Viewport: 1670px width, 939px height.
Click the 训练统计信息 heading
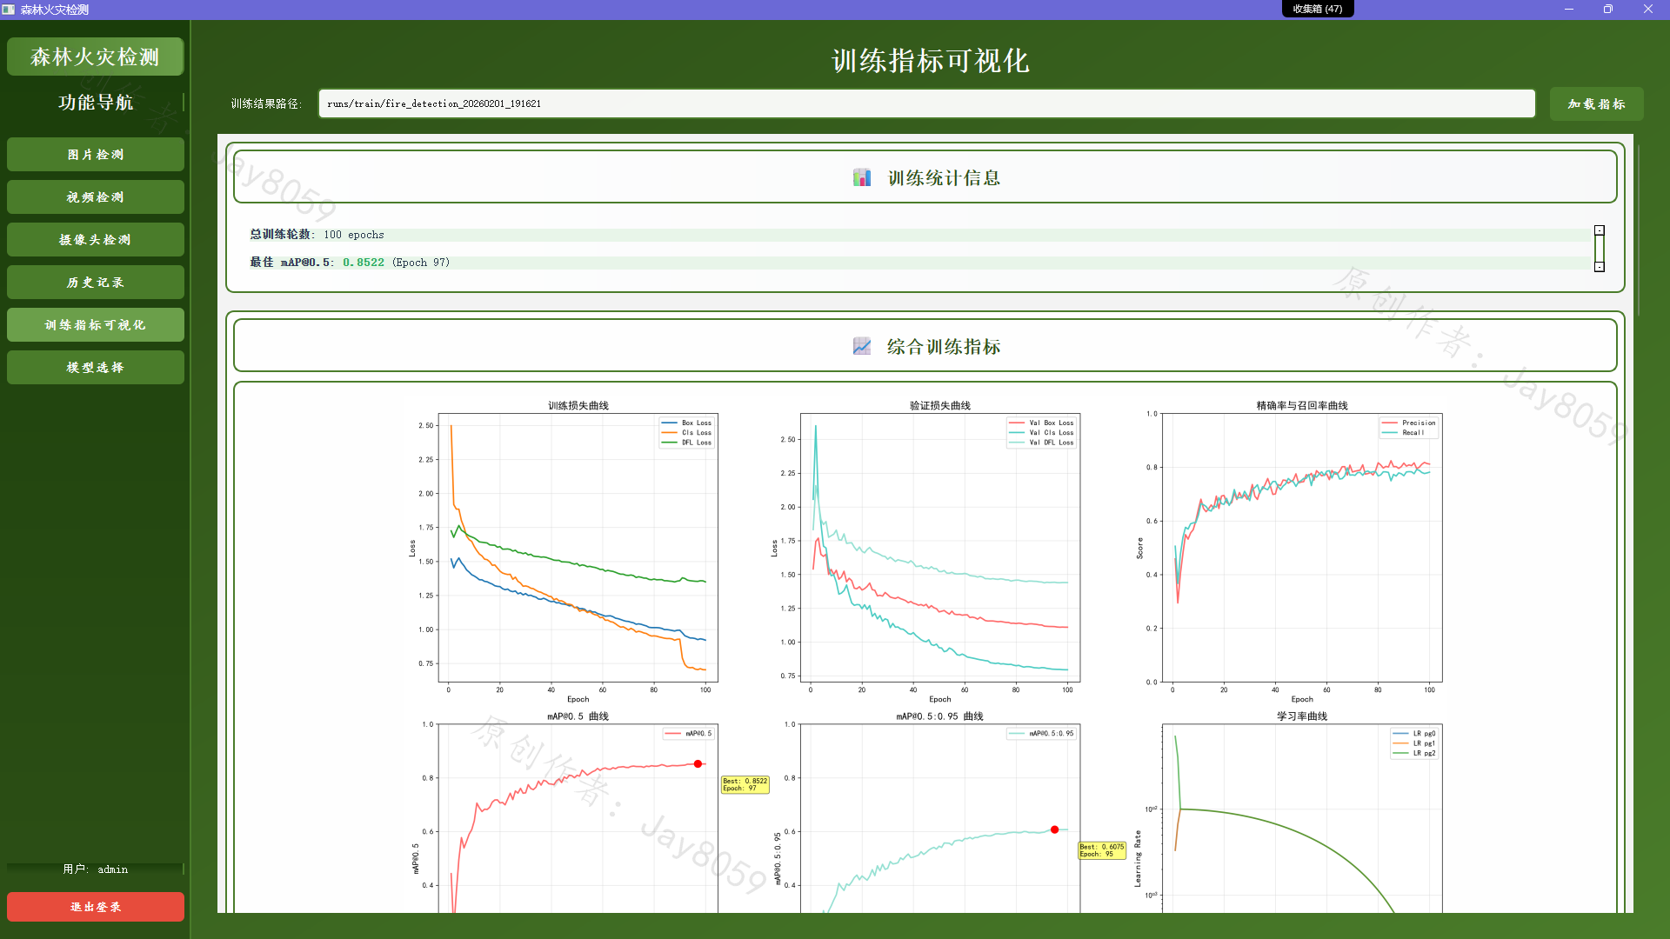[944, 178]
